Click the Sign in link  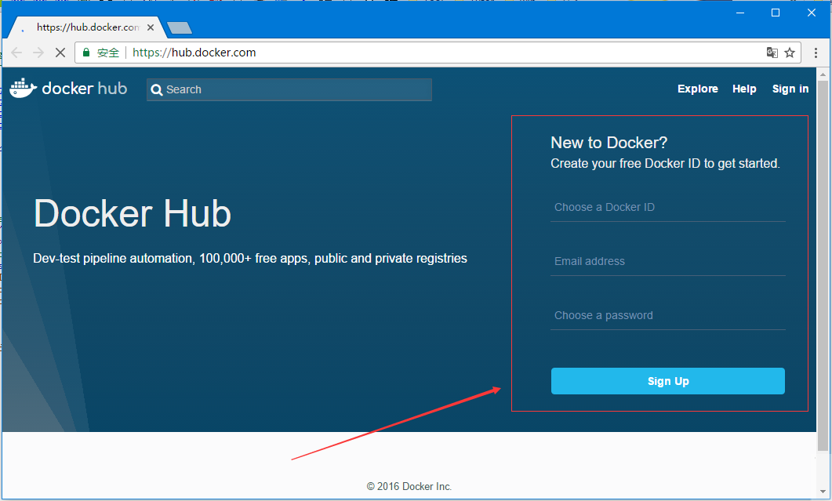pyautogui.click(x=790, y=89)
